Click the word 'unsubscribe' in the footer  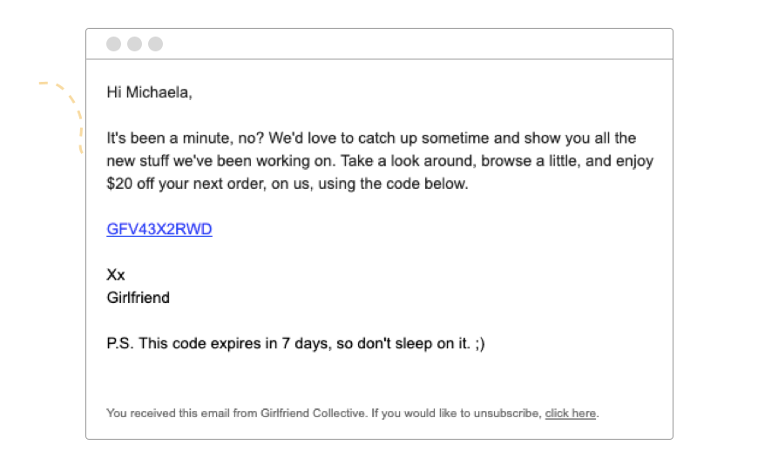pos(506,414)
